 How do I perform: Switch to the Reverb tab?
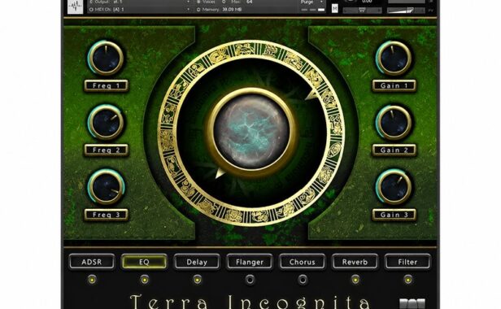coord(355,262)
